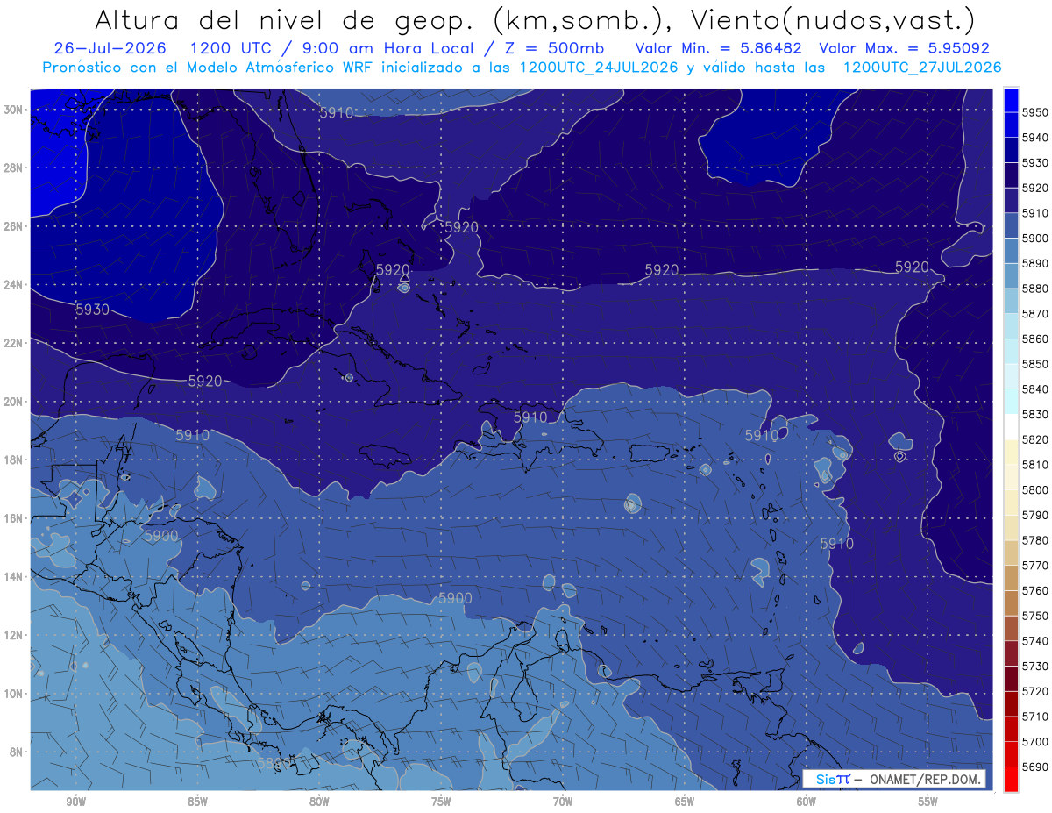1052x813 pixels.
Task: Click the '5770' legend value
Action: 1035,565
